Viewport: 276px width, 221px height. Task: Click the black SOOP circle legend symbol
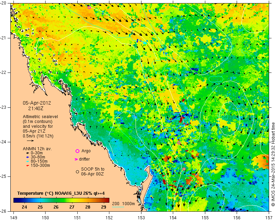tap(77, 172)
